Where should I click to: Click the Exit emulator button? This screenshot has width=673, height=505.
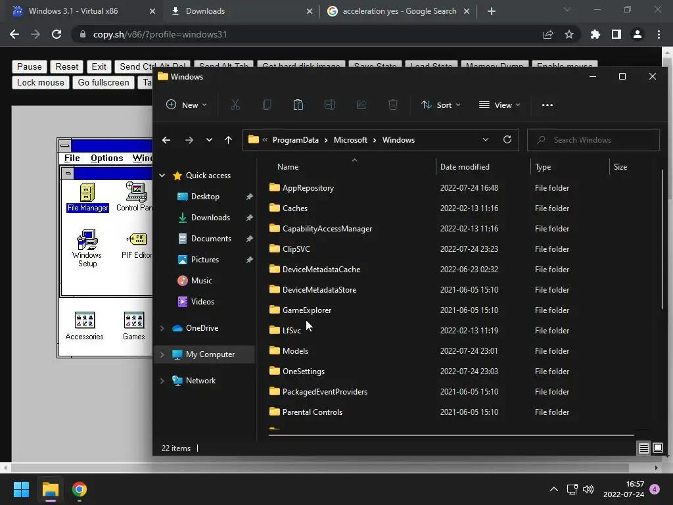99,66
